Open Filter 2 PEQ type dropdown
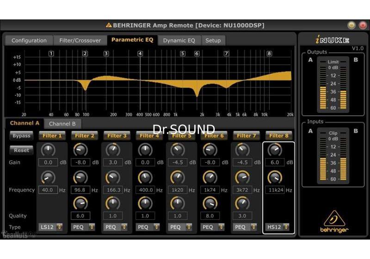The image size is (370, 259). pos(83,227)
